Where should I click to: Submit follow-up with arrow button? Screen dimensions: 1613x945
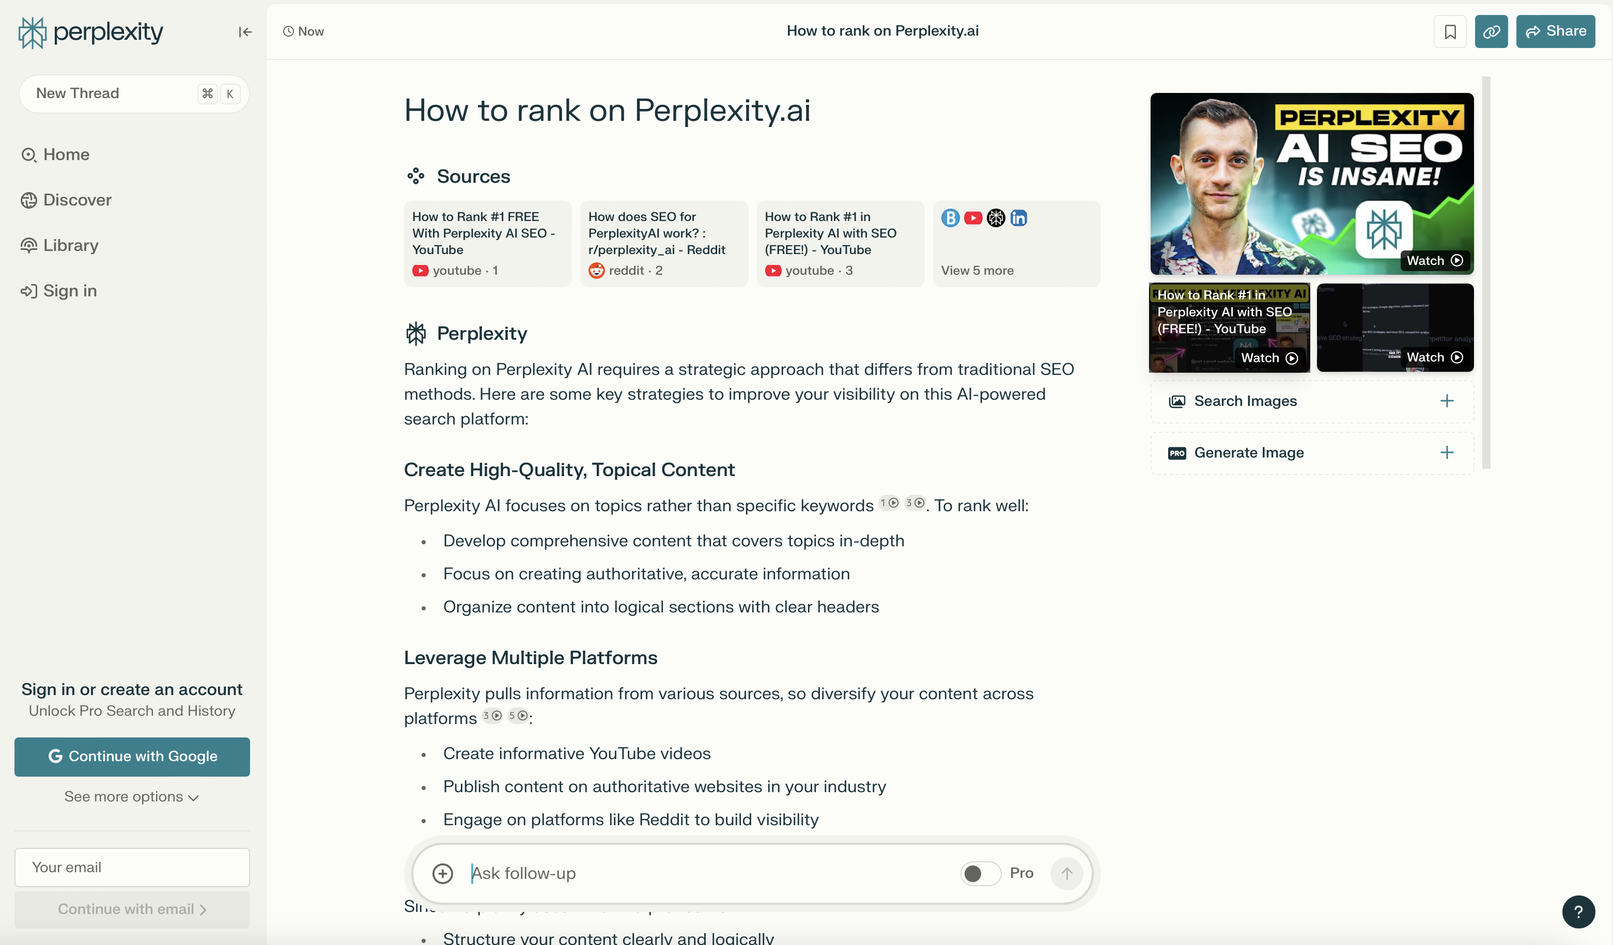coord(1066,873)
